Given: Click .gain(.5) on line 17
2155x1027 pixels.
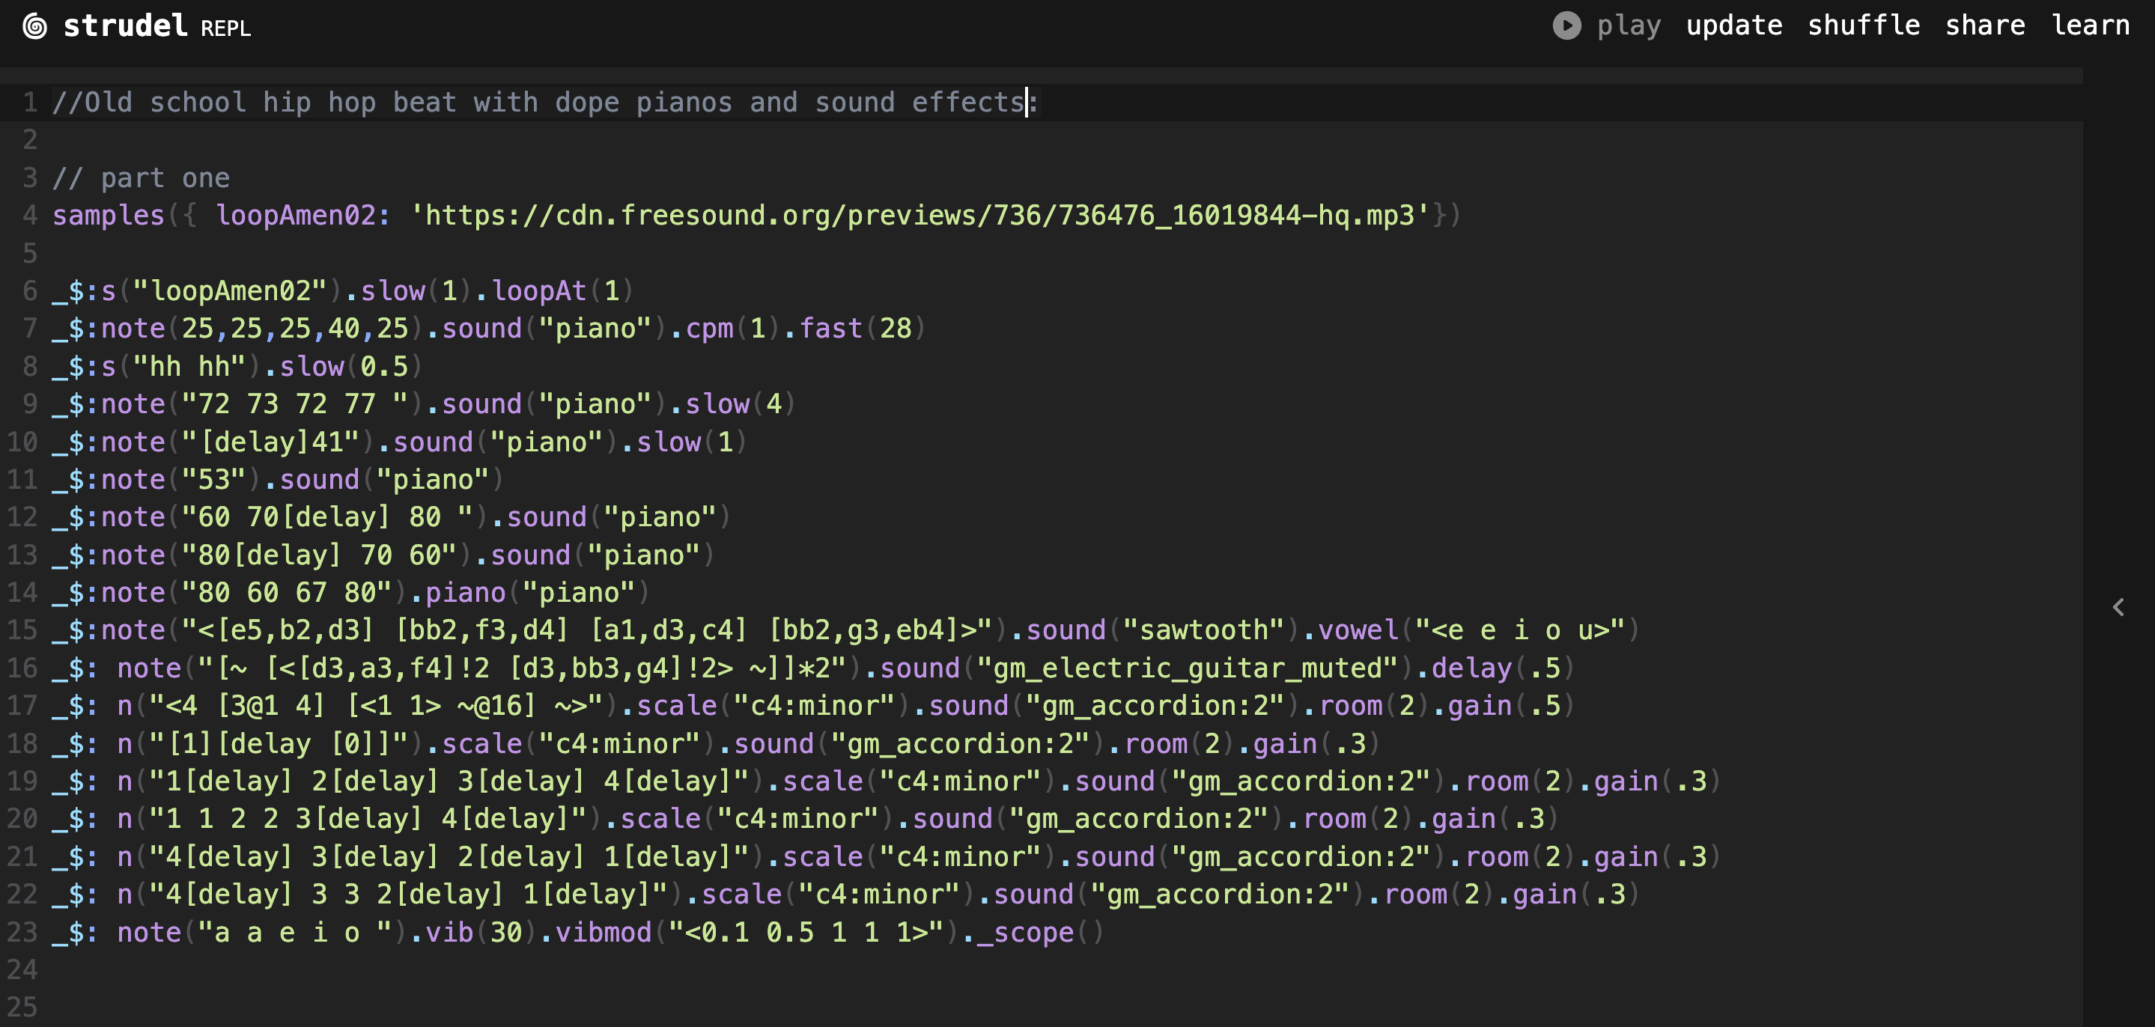Looking at the screenshot, I should (1504, 705).
